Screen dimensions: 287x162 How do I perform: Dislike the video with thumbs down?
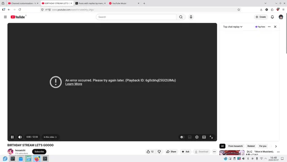(x=159, y=151)
